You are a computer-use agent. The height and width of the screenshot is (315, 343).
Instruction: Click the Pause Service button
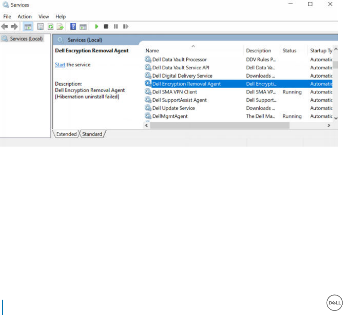click(116, 26)
